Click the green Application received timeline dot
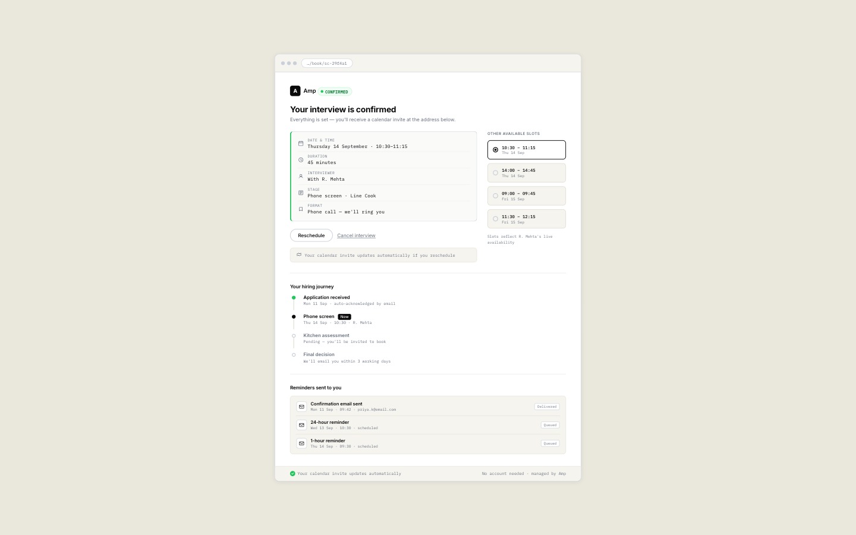Viewport: 856px width, 535px height. click(294, 298)
